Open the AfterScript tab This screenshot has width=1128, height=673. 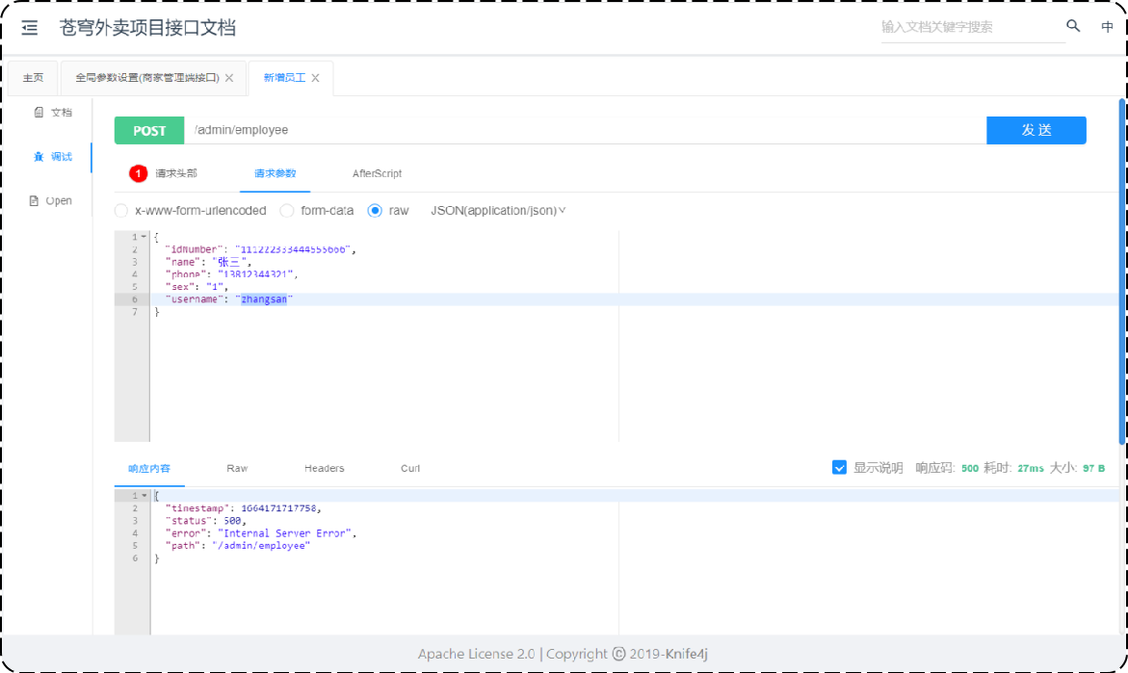[377, 174]
